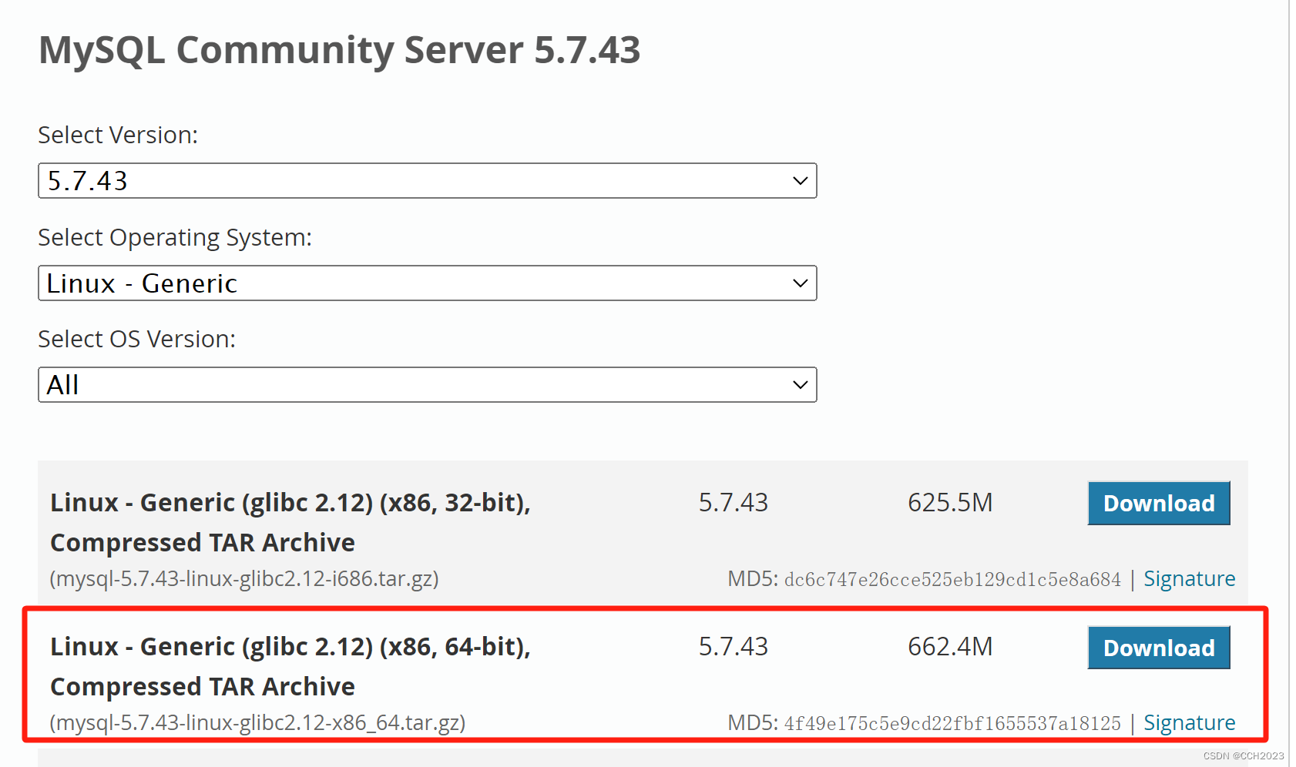This screenshot has width=1296, height=767.
Task: Click the MySQL Community Server 5.7.43 heading
Action: pyautogui.click(x=339, y=50)
